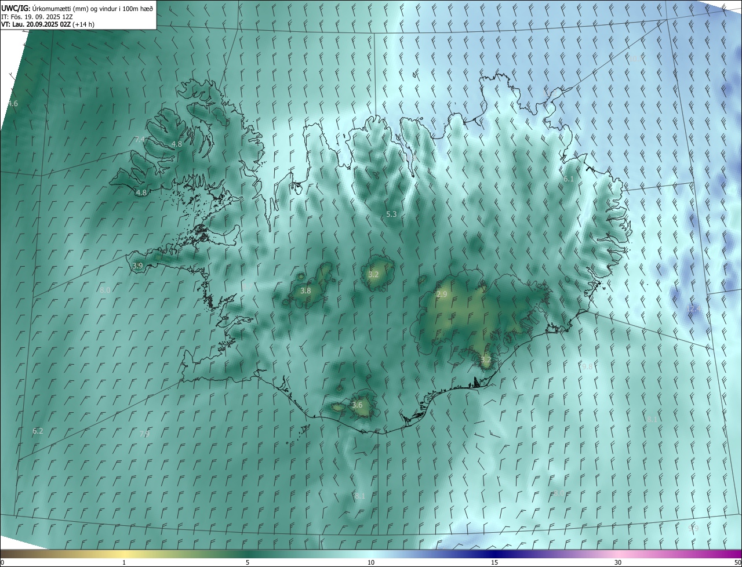
Task: Select the 7.4 value label on the map
Action: (140, 140)
